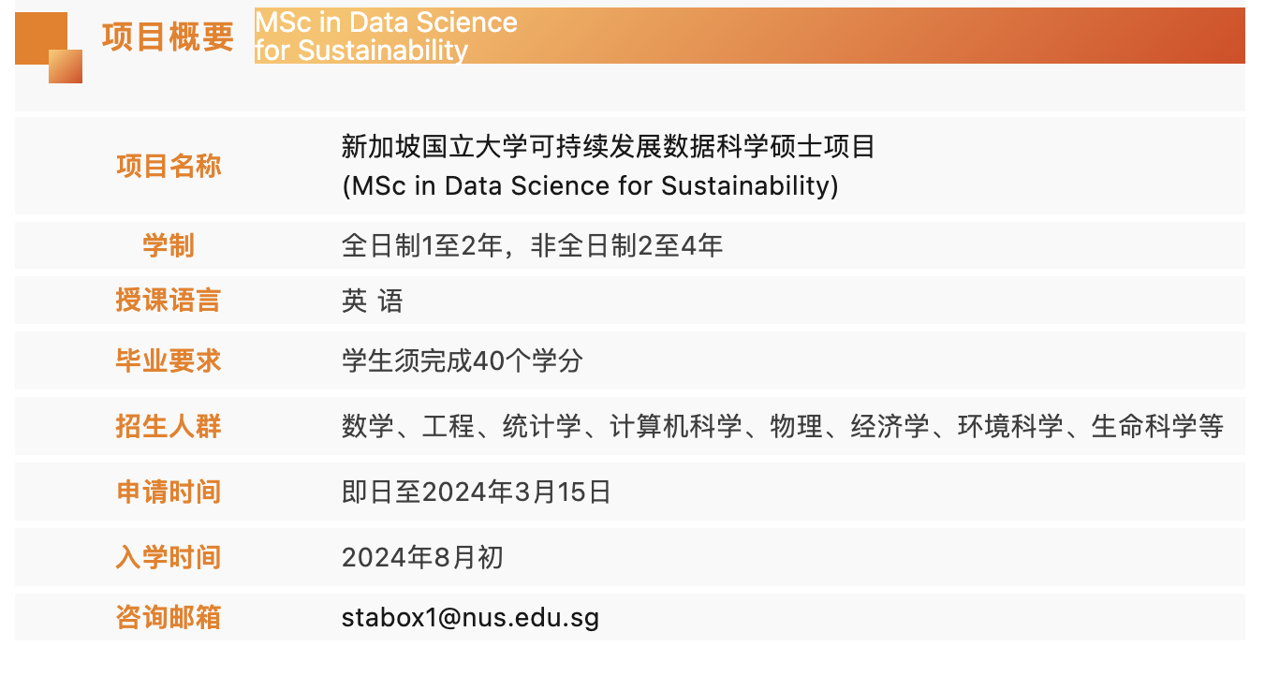Select the 项目名称 row label
Viewport: 1279px width, 676px height.
coord(169,167)
